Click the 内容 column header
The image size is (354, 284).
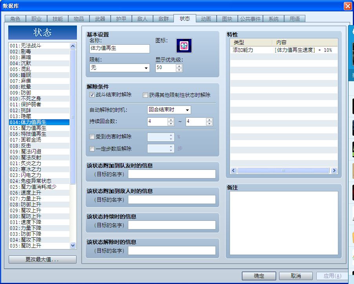click(x=305, y=42)
